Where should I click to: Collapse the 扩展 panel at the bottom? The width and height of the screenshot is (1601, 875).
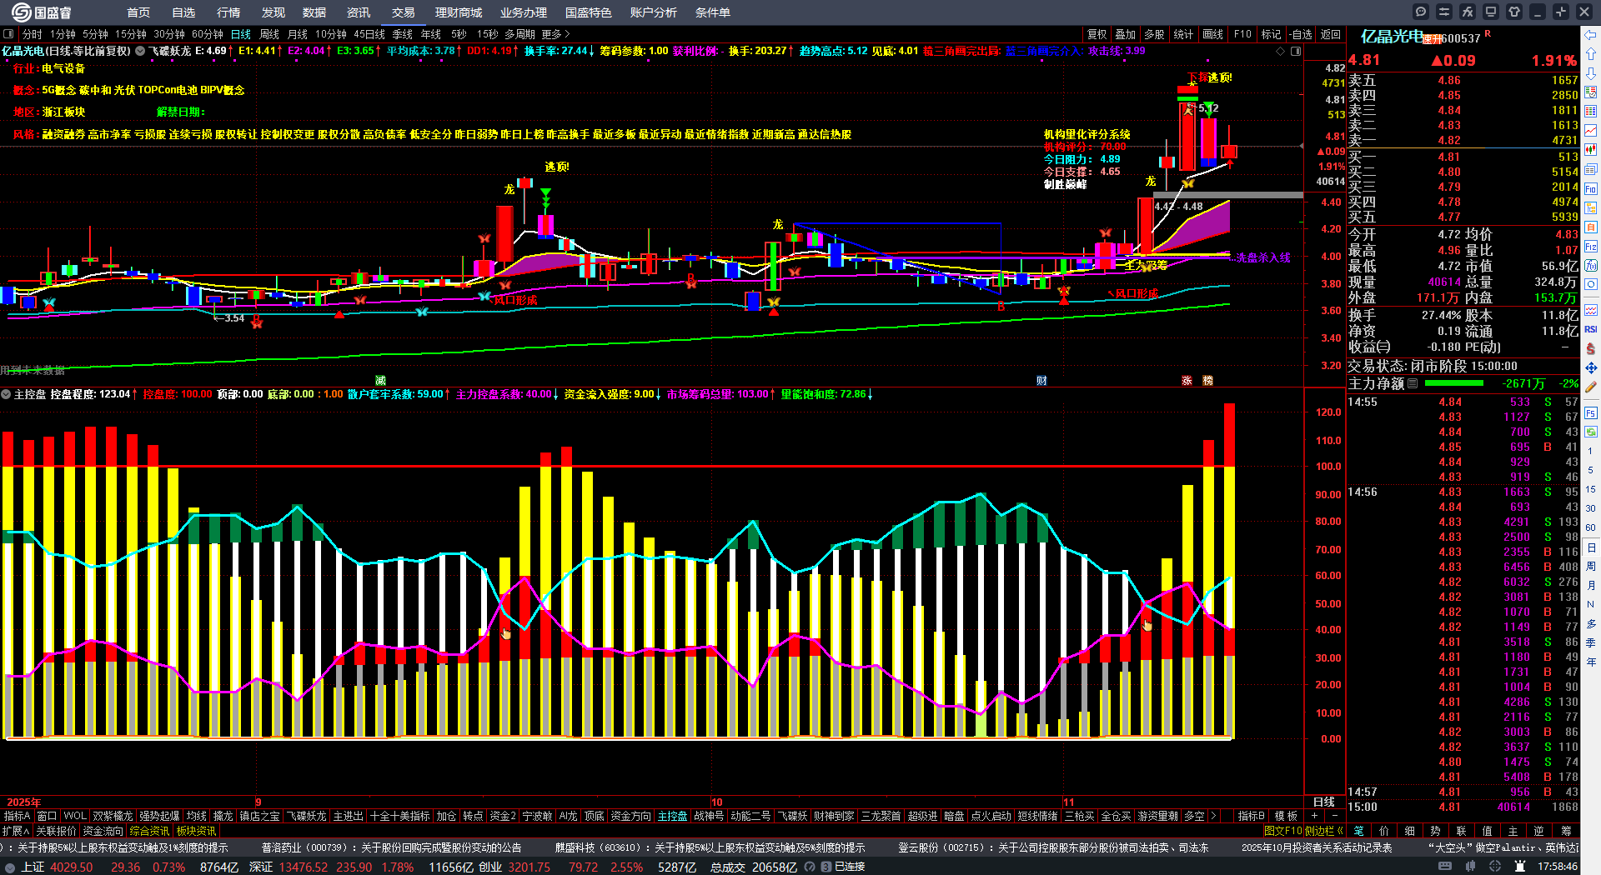click(16, 831)
